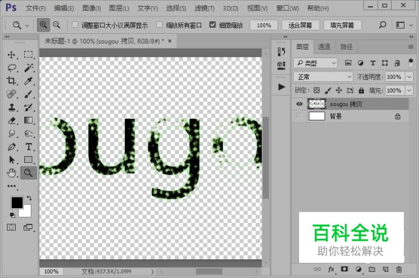Swap foreground and background colors
Image resolution: width=419 pixels, height=278 pixels.
(29, 198)
